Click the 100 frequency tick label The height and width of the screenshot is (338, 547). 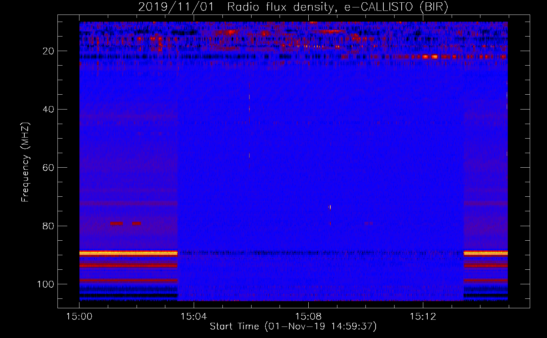tap(46, 284)
